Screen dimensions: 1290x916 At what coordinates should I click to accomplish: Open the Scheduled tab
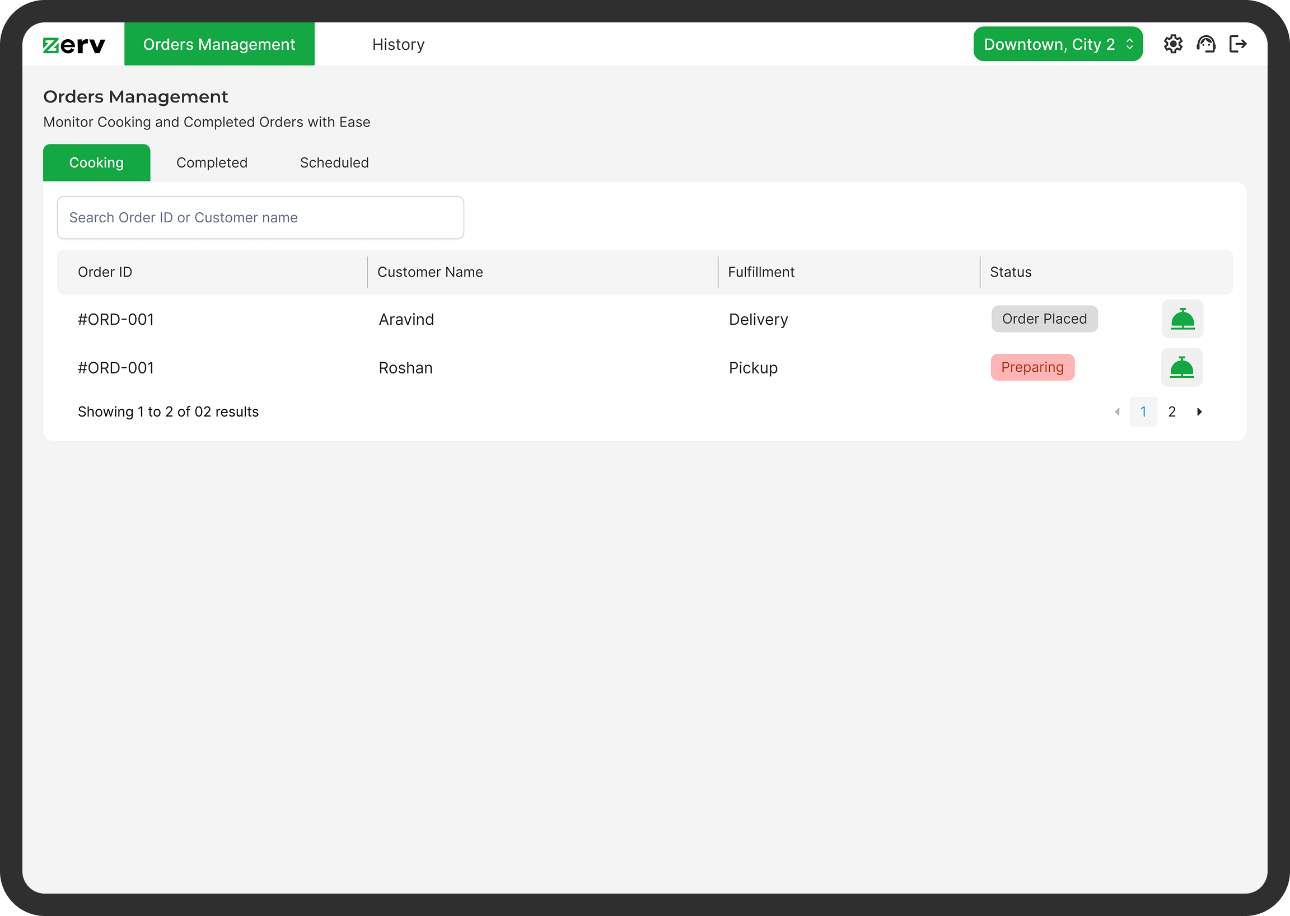[334, 162]
